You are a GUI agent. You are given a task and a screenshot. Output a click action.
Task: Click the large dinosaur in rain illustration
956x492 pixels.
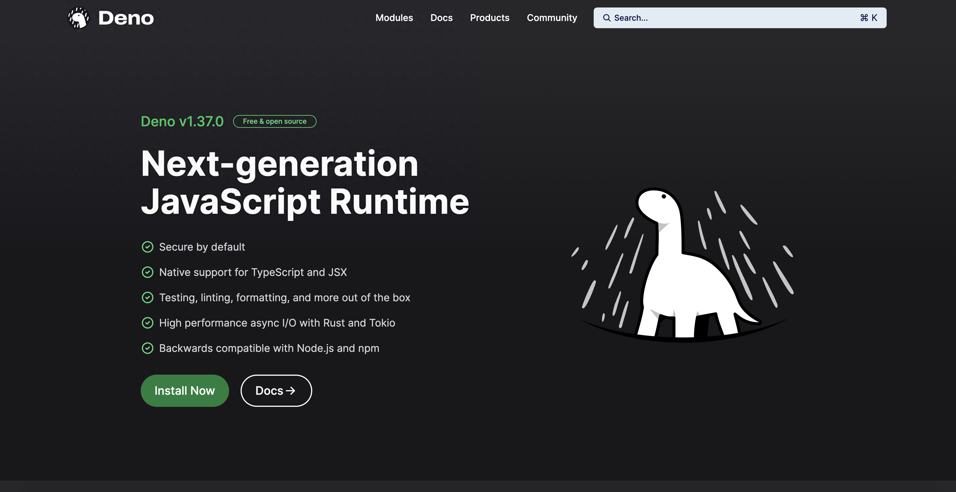[683, 264]
